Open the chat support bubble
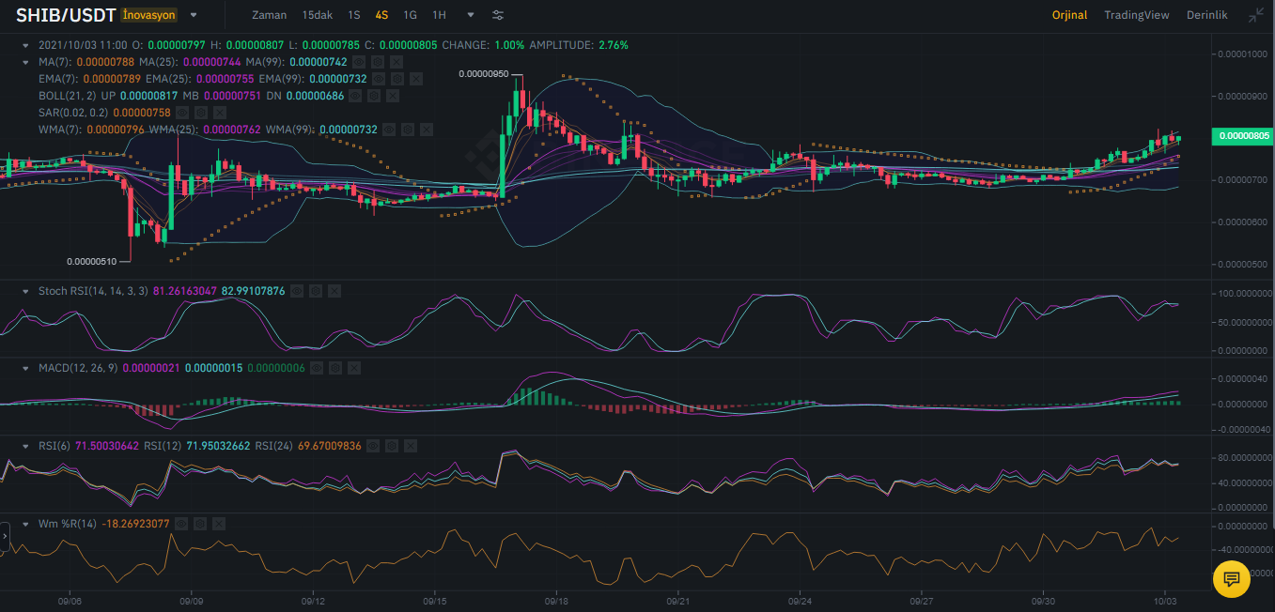This screenshot has width=1275, height=612. click(x=1231, y=578)
